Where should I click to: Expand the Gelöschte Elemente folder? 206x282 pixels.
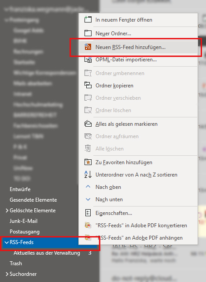point(7,211)
